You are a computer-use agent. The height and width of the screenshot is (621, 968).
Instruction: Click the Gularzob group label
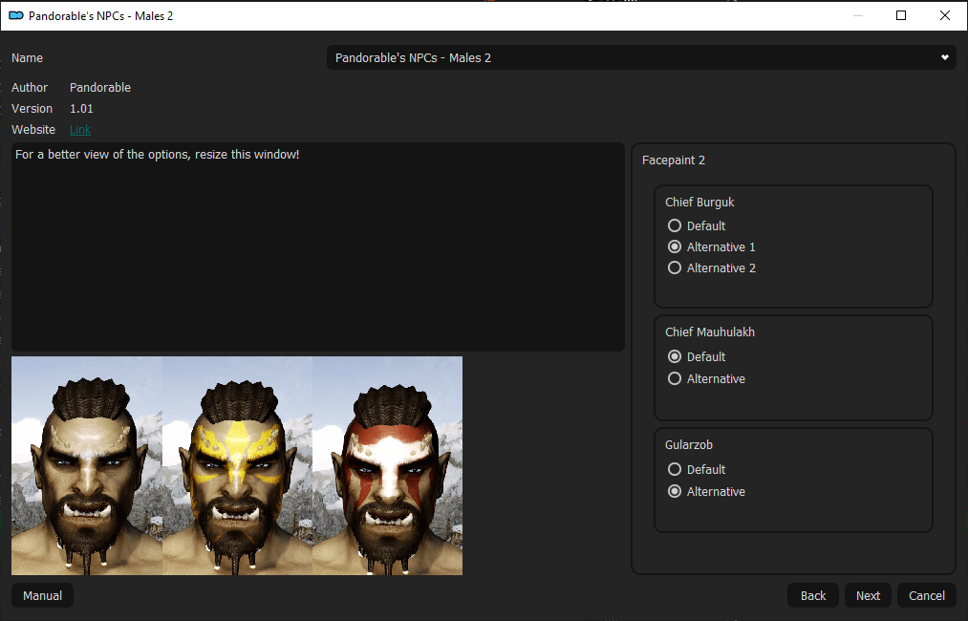pos(689,445)
